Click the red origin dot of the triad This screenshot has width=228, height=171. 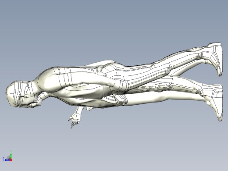(x=11, y=160)
